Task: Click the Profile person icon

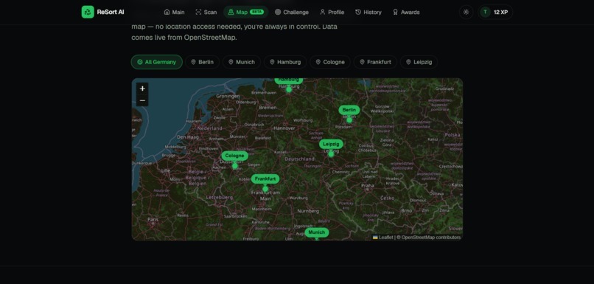Action: pyautogui.click(x=322, y=12)
